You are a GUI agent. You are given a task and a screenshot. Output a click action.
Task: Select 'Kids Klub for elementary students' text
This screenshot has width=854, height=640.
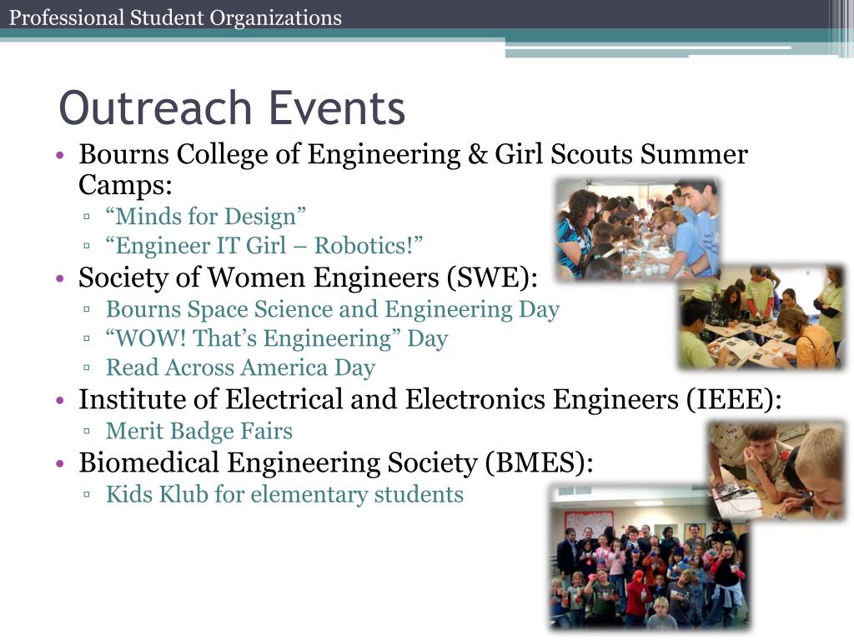284,494
